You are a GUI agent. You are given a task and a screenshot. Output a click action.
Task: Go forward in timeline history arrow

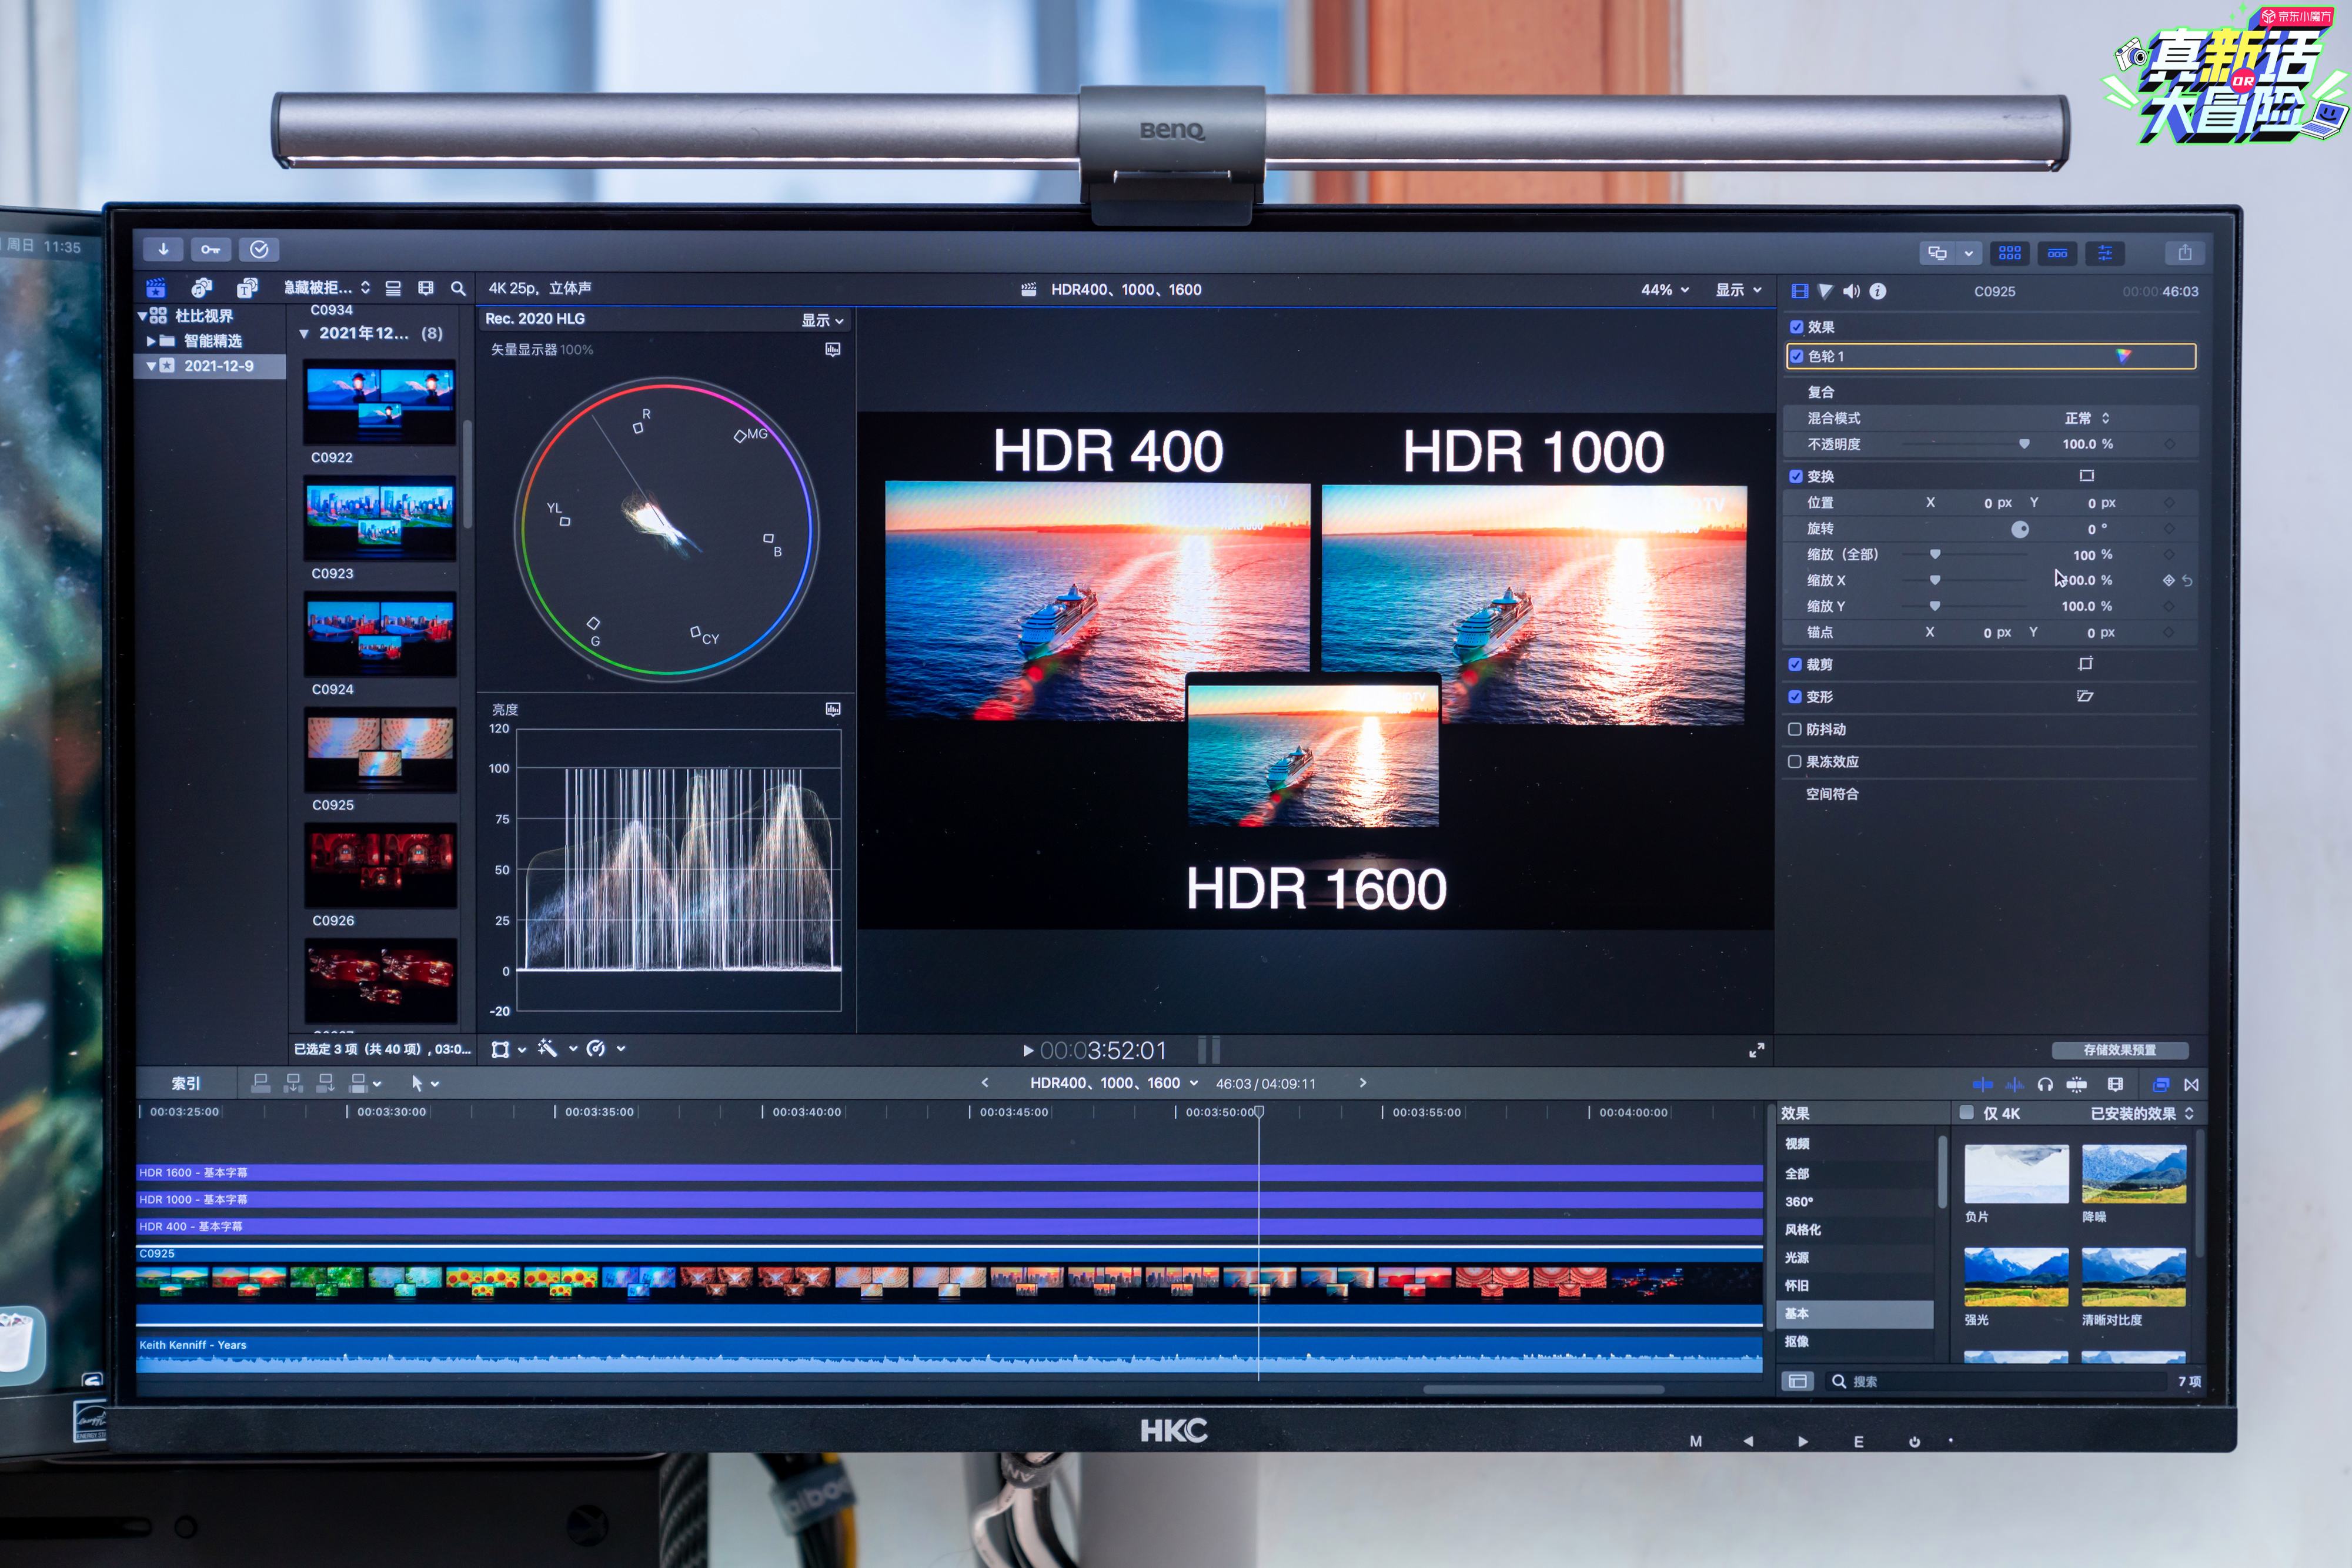[x=1363, y=1083]
